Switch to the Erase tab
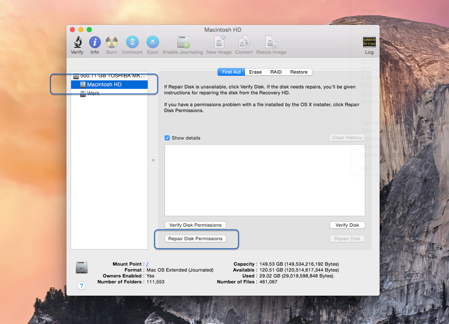449x324 pixels. tap(256, 72)
